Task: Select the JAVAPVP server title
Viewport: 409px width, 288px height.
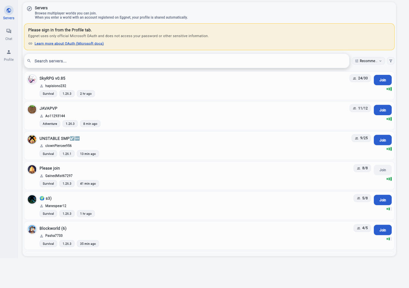Action: [x=49, y=108]
